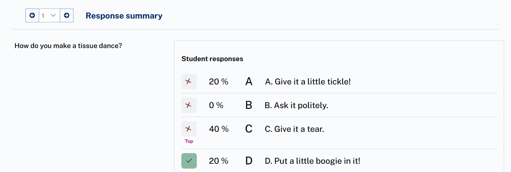511x172 pixels.
Task: Click the large letter A option label
Action: click(249, 82)
